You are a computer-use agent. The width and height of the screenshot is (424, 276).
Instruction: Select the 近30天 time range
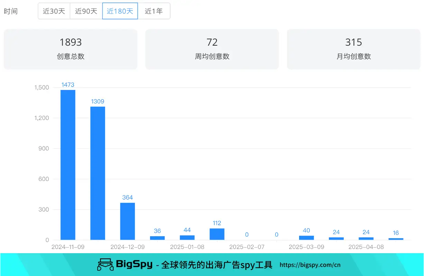point(54,11)
